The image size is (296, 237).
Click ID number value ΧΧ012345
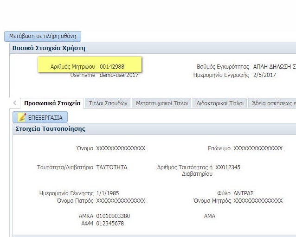click(x=228, y=167)
